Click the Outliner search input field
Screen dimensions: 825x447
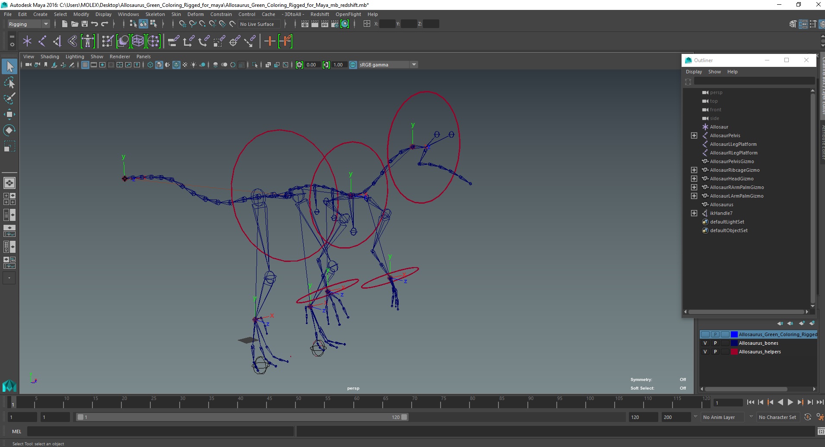754,81
